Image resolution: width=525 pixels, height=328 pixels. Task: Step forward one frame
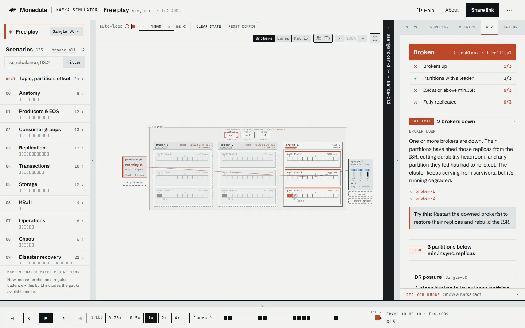[x=63, y=318]
